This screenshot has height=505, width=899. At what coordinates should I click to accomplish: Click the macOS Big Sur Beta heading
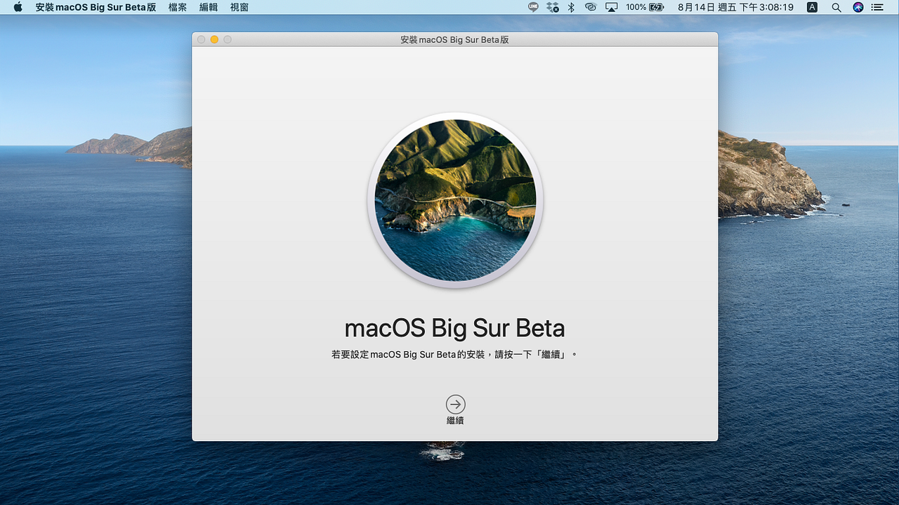pos(454,328)
